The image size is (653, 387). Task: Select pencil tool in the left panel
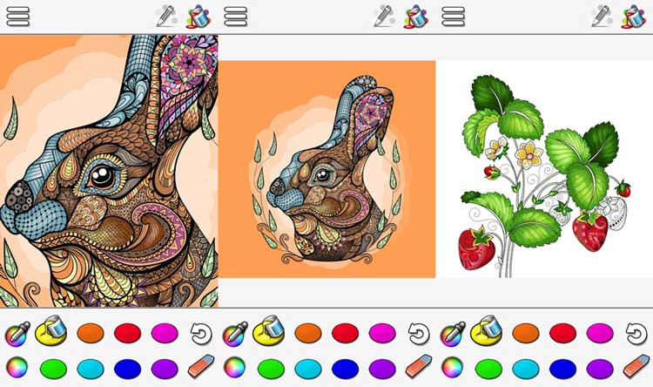pos(166,17)
